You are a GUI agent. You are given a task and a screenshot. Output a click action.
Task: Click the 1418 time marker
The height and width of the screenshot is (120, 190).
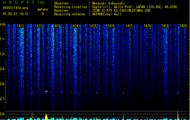coord(147,26)
